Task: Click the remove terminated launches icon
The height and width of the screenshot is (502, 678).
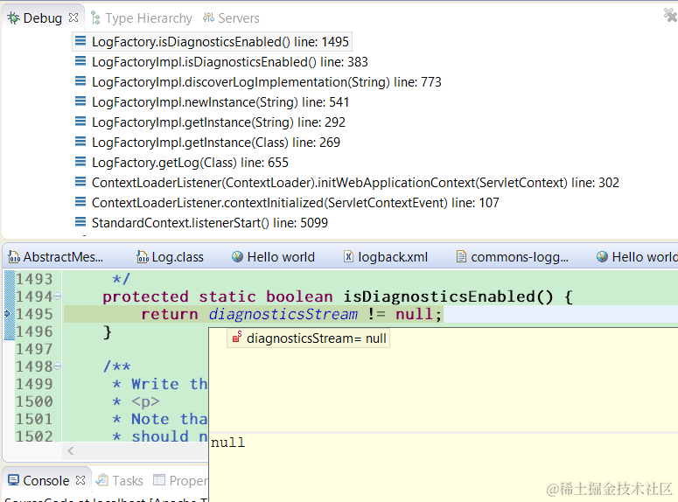Action: pyautogui.click(x=670, y=15)
